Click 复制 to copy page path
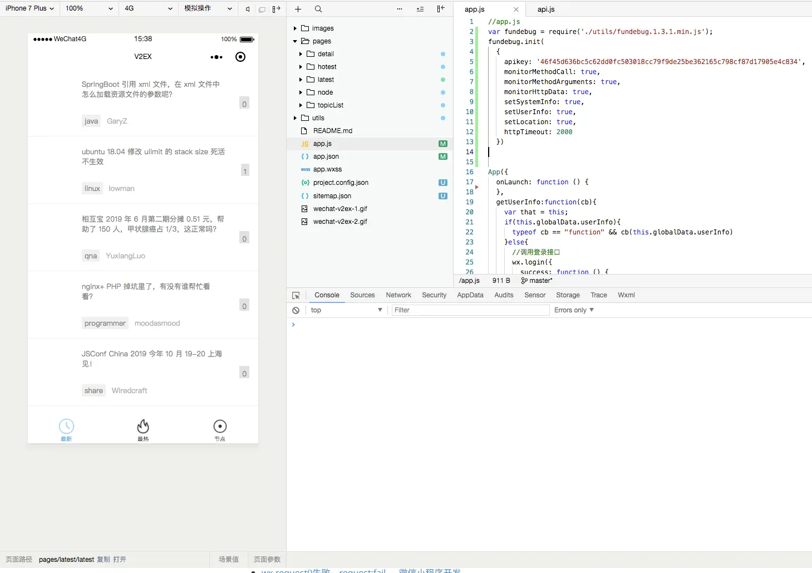812x573 pixels. tap(104, 560)
